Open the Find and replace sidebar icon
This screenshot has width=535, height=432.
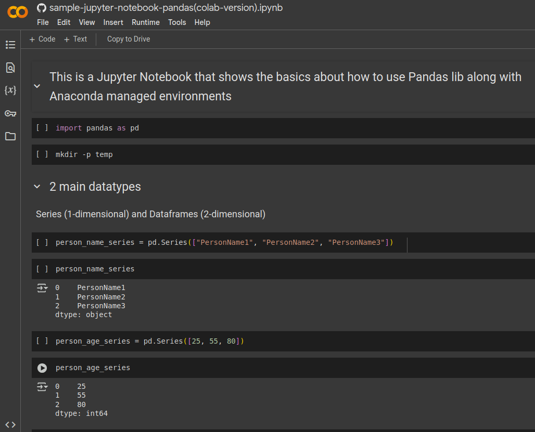pyautogui.click(x=10, y=68)
